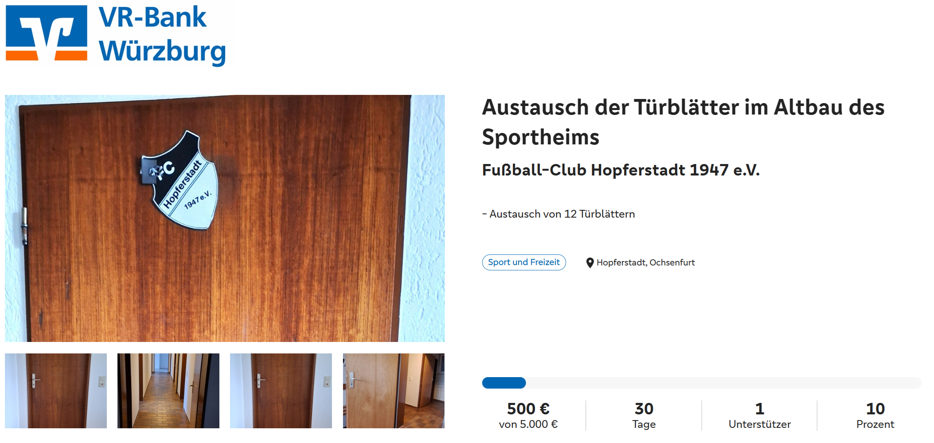Click the VR-Bank logo icon

pyautogui.click(x=46, y=33)
